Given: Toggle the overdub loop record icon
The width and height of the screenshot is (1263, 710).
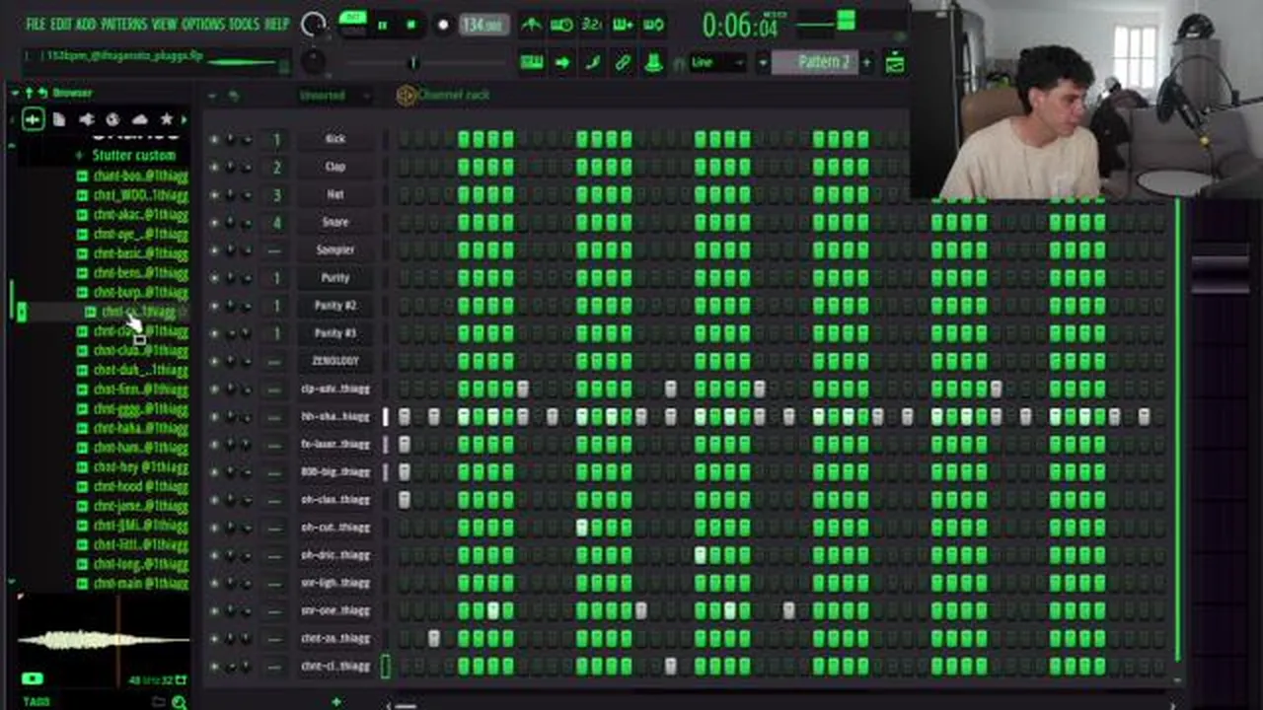Looking at the screenshot, I should click(623, 25).
